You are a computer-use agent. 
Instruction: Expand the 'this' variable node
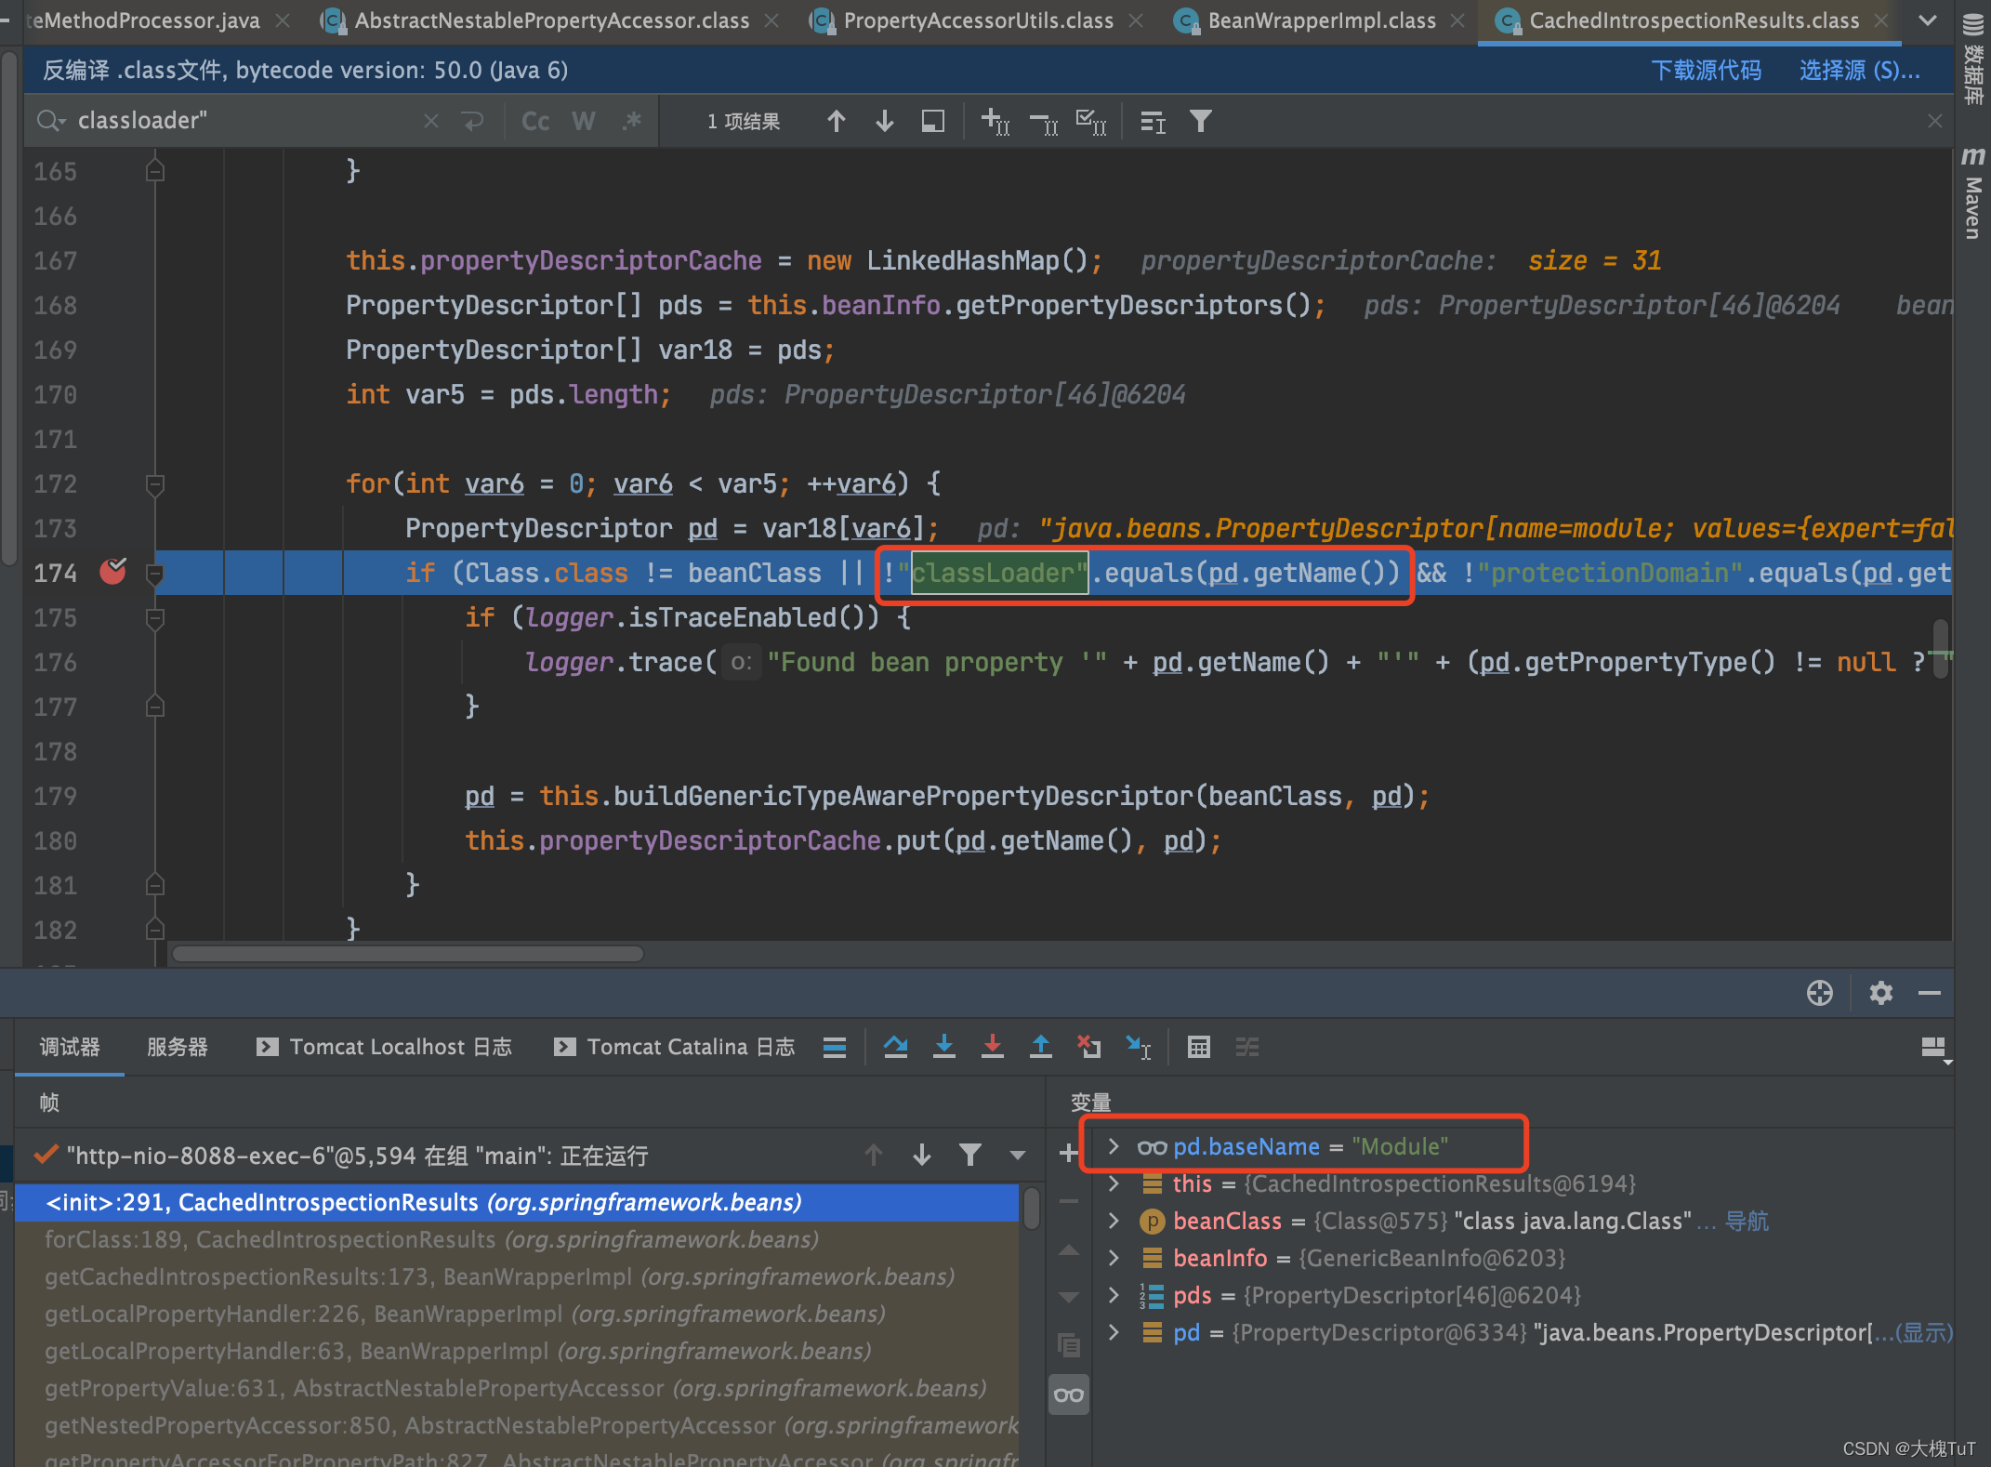pyautogui.click(x=1114, y=1183)
